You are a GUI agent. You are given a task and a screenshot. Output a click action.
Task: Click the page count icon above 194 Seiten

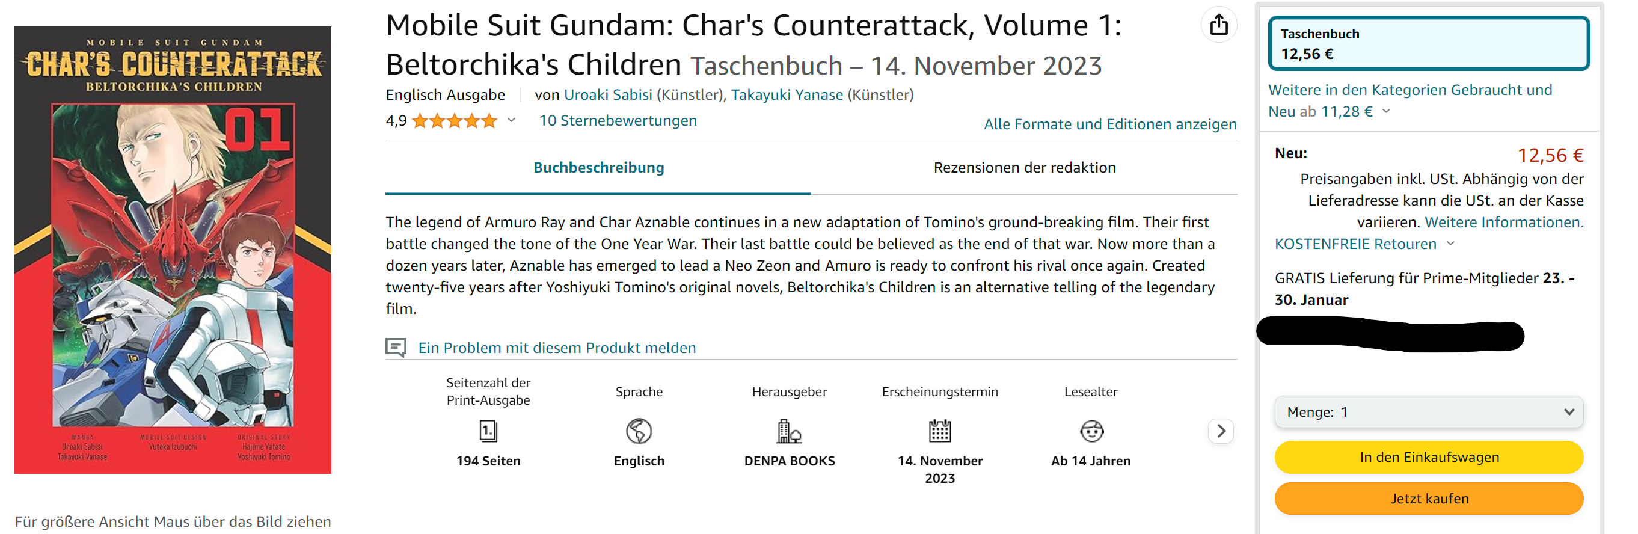[488, 432]
